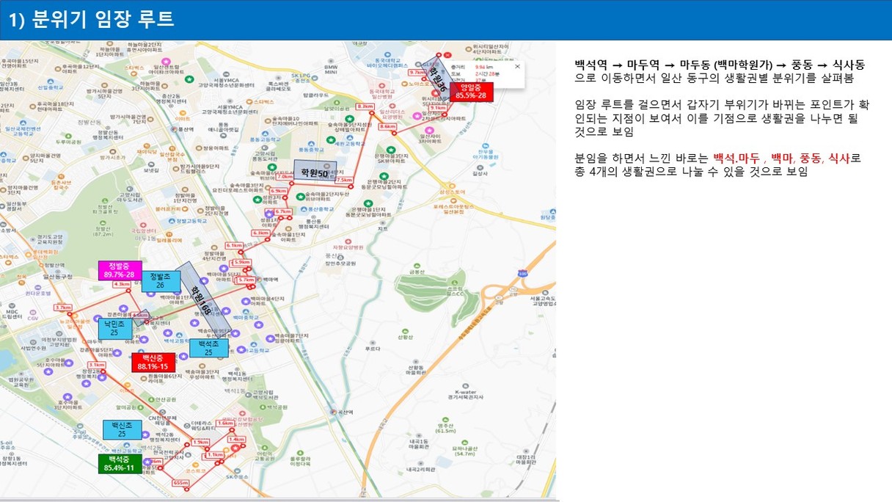This screenshot has height=502, width=892.
Task: Click the 9.7km route distance marker
Action: click(417, 73)
